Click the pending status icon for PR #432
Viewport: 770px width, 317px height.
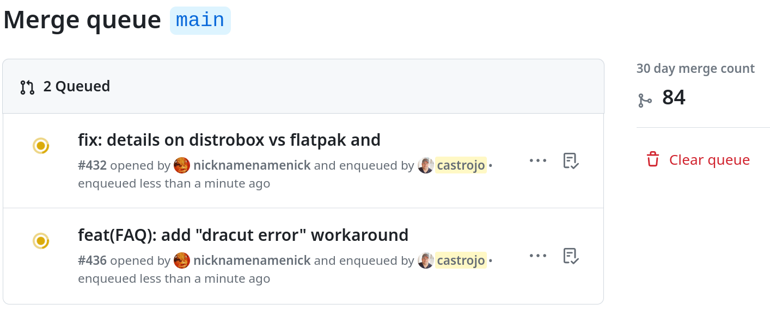click(41, 146)
